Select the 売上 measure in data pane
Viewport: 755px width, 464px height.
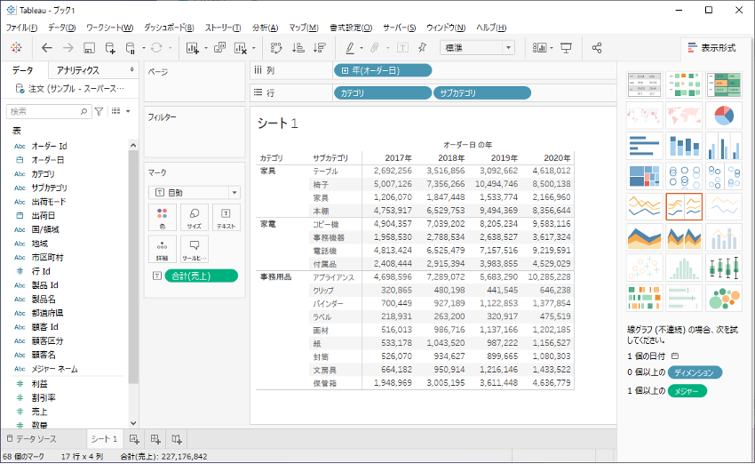(39, 412)
